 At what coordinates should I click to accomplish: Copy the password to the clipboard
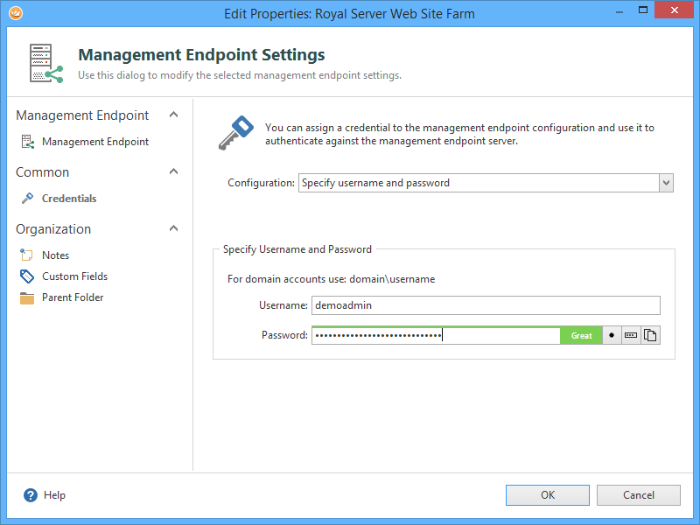click(x=650, y=335)
